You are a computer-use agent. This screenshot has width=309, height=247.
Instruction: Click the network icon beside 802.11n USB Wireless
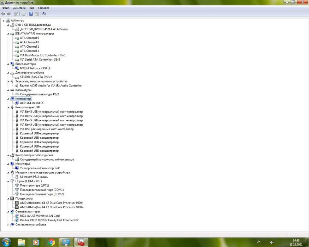[x=17, y=216]
